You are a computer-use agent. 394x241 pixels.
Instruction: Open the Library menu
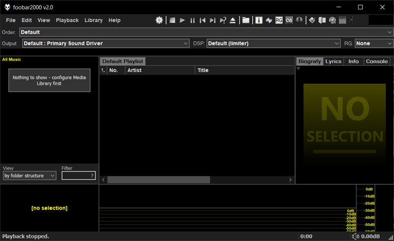[94, 20]
